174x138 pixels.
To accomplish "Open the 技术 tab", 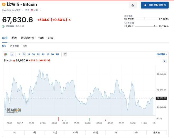I will [x=41, y=38].
